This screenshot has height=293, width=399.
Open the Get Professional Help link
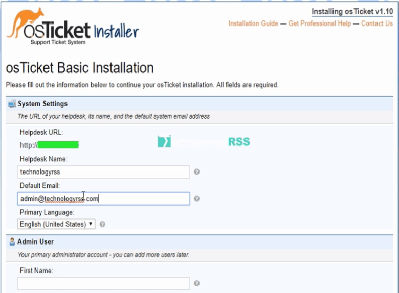pos(320,23)
